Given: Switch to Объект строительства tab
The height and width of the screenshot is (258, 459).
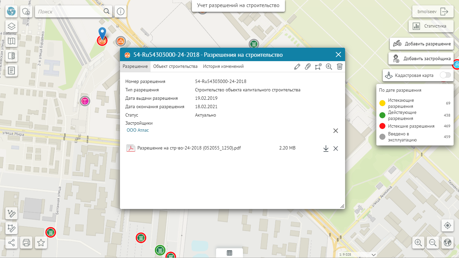Looking at the screenshot, I should [x=175, y=67].
